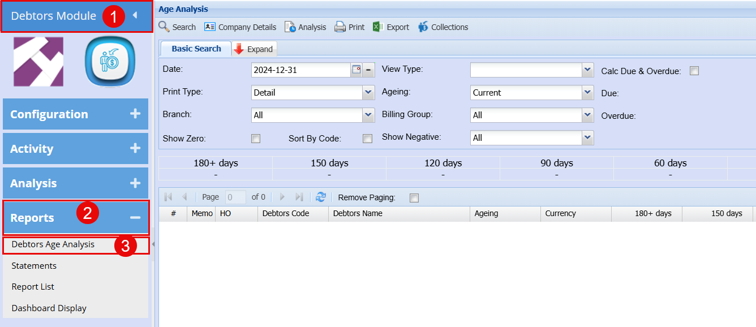Check the Remove Paging checkbox
The height and width of the screenshot is (327, 756).
click(x=414, y=197)
